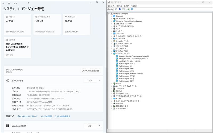Collapse the デバイスの仕様 section chevron
Image resolution: width=213 pixels, height=133 pixels.
point(100,80)
